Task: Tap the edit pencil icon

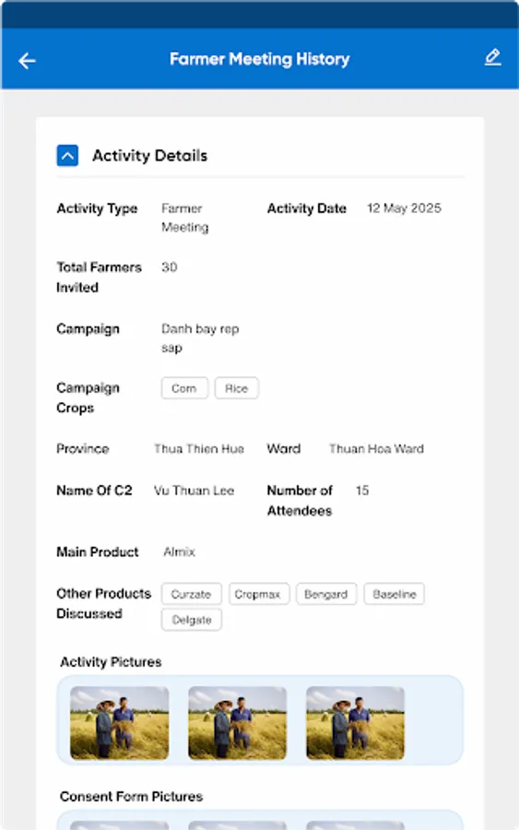Action: 492,57
